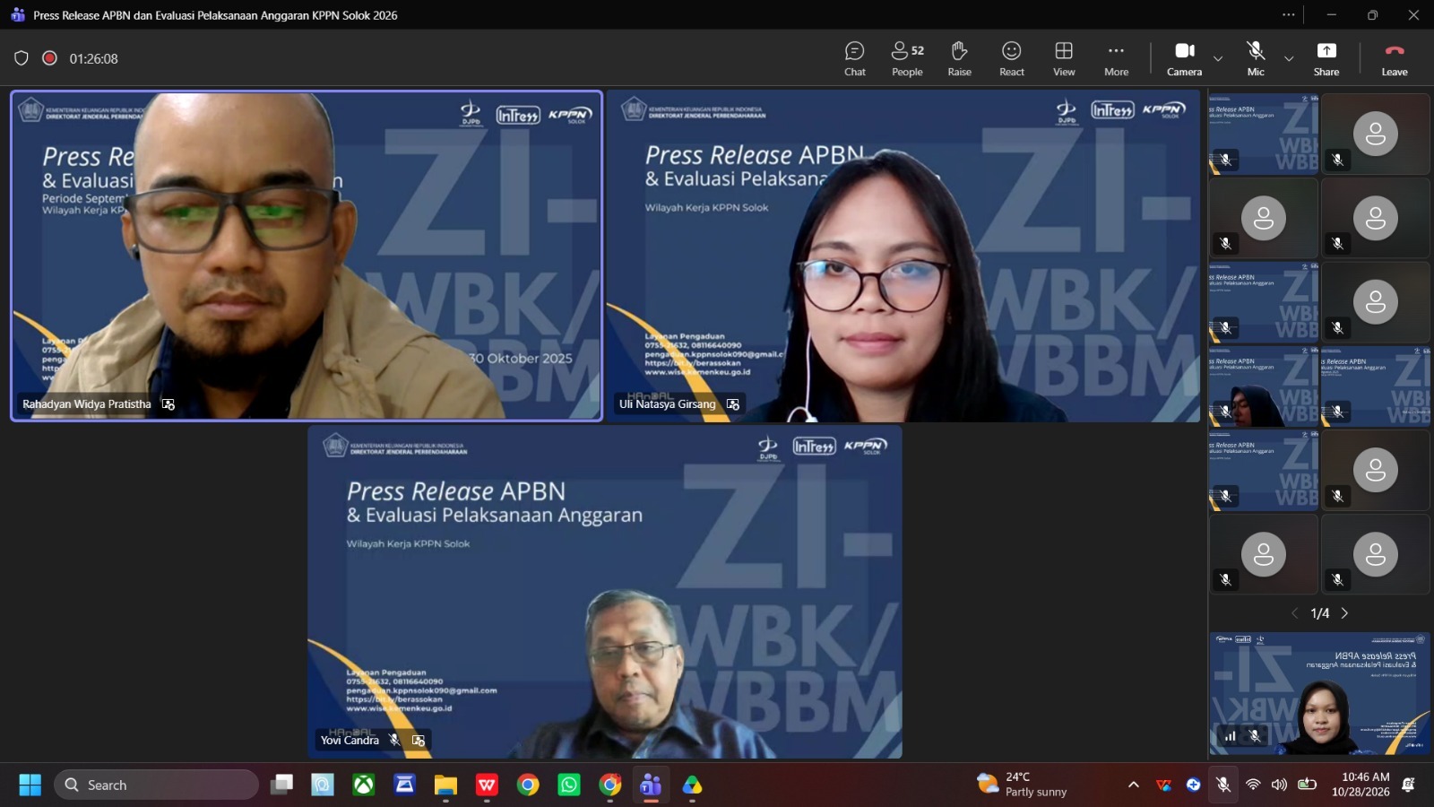Open WhatsApp from the taskbar
Viewport: 1434px width, 807px height.
569,785
